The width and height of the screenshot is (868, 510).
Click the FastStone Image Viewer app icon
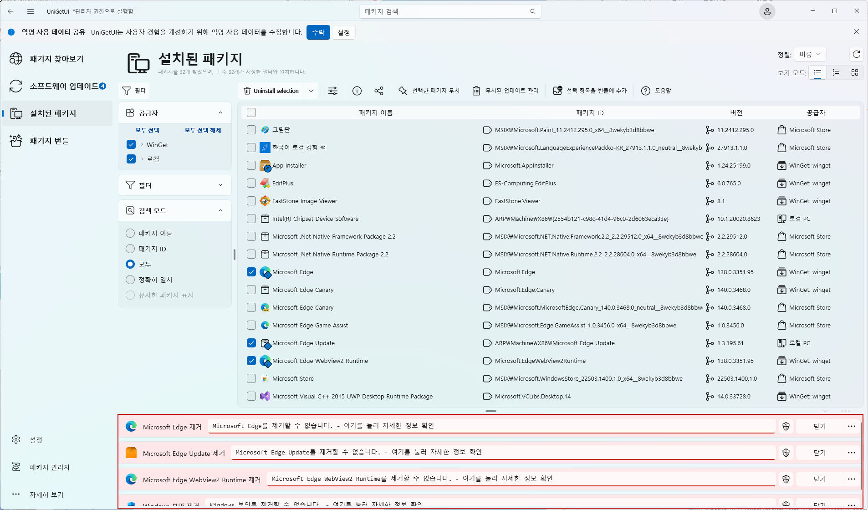265,201
